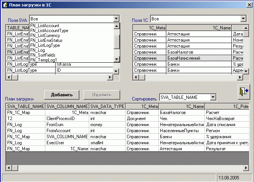The height and width of the screenshot is (182, 254).
Task: Choose FN_ListCurrency in the dropdown list
Action: pos(71,35)
